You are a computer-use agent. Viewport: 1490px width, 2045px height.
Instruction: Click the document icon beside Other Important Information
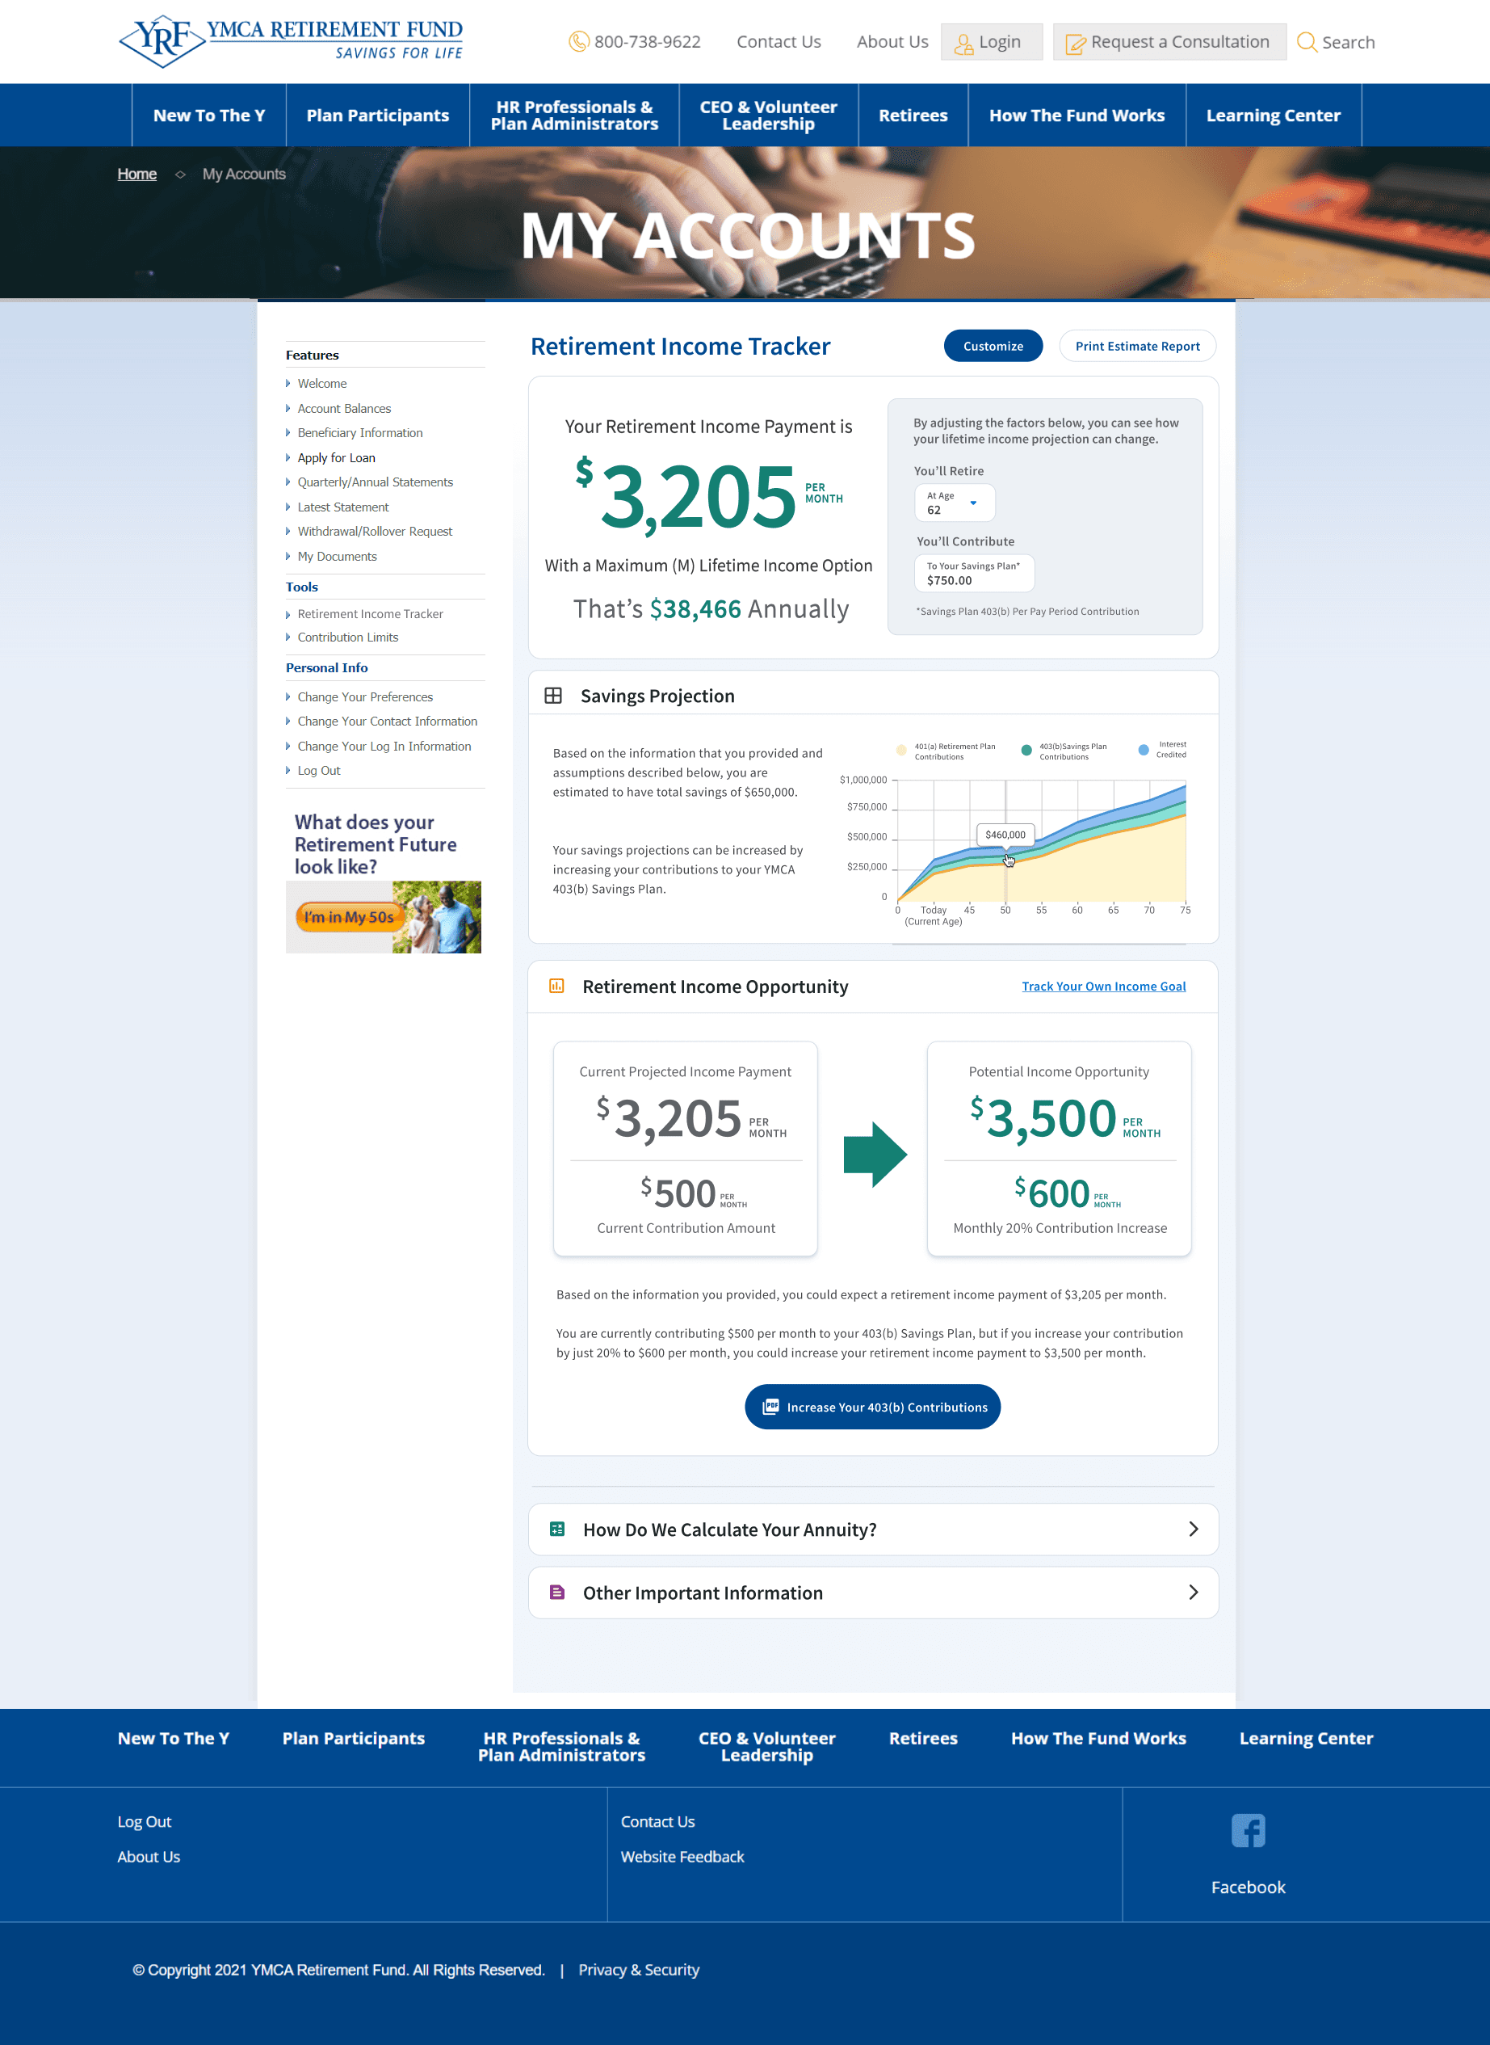point(557,1592)
